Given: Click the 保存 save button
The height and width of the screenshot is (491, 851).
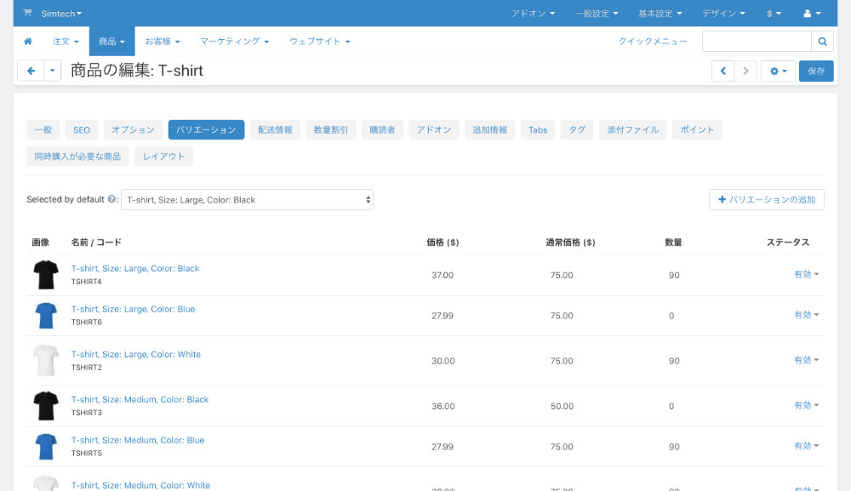Looking at the screenshot, I should [x=816, y=71].
